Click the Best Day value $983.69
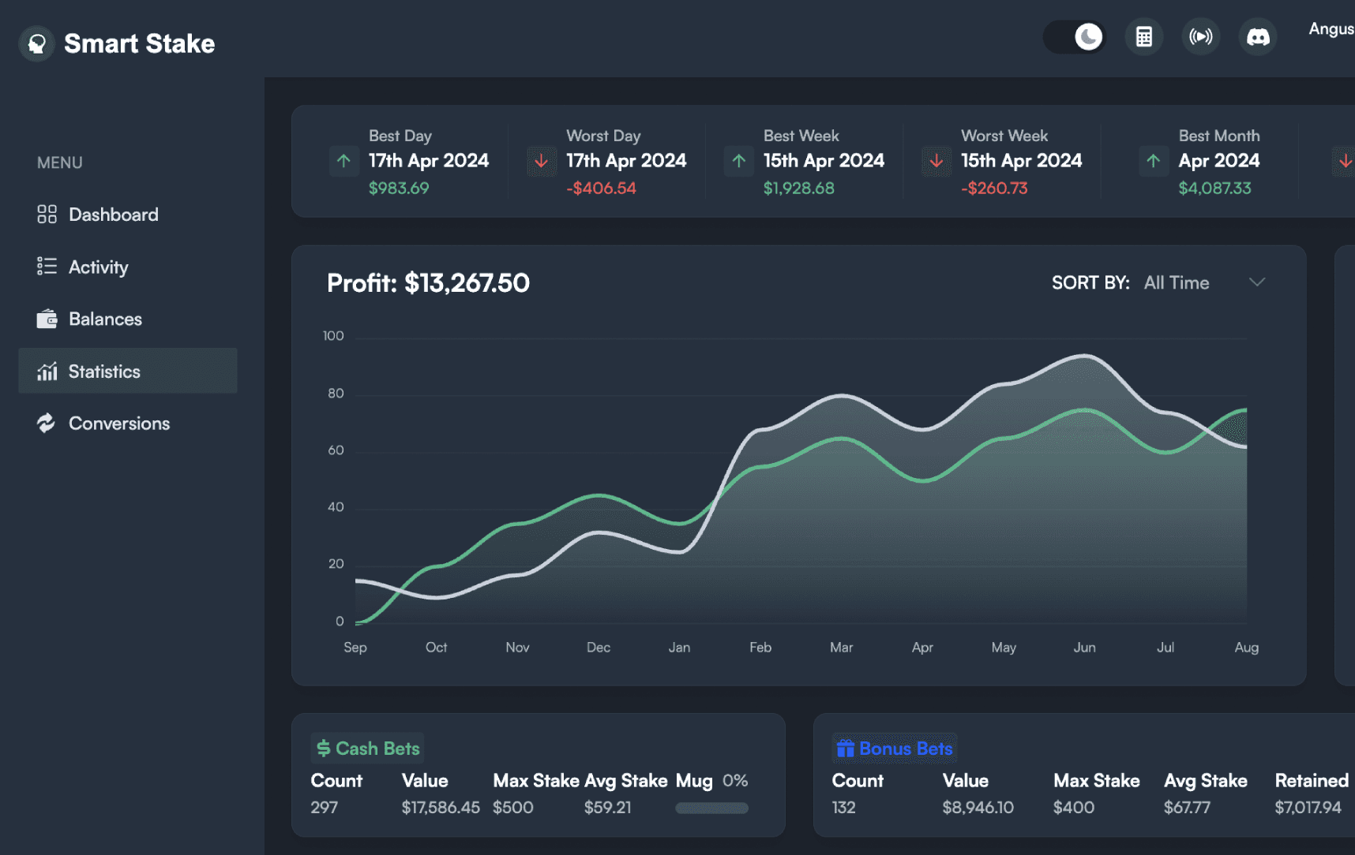Image resolution: width=1355 pixels, height=855 pixels. [399, 188]
